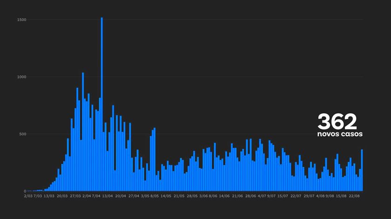
Task: Select the 500 y-axis label
Action: [x=23, y=134]
